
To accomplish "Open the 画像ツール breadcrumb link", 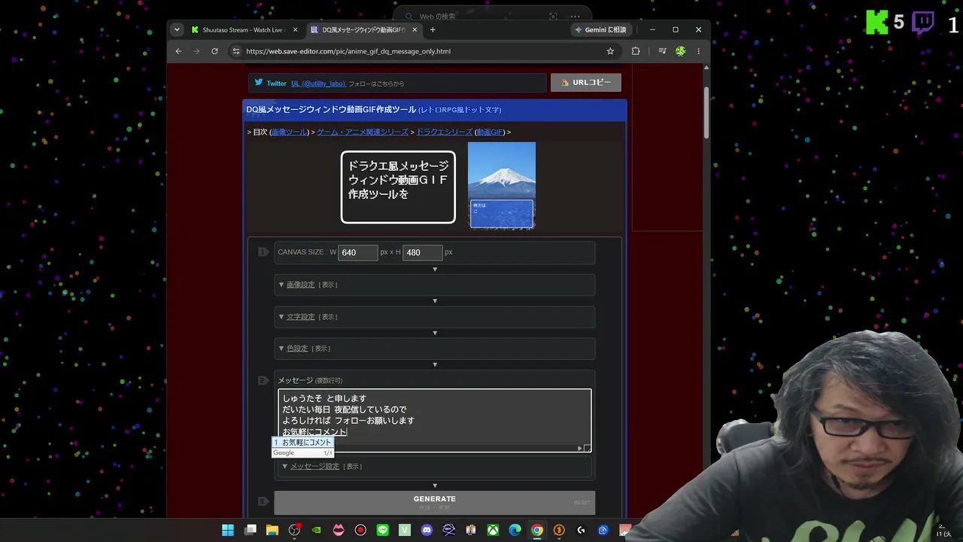I will [x=290, y=132].
